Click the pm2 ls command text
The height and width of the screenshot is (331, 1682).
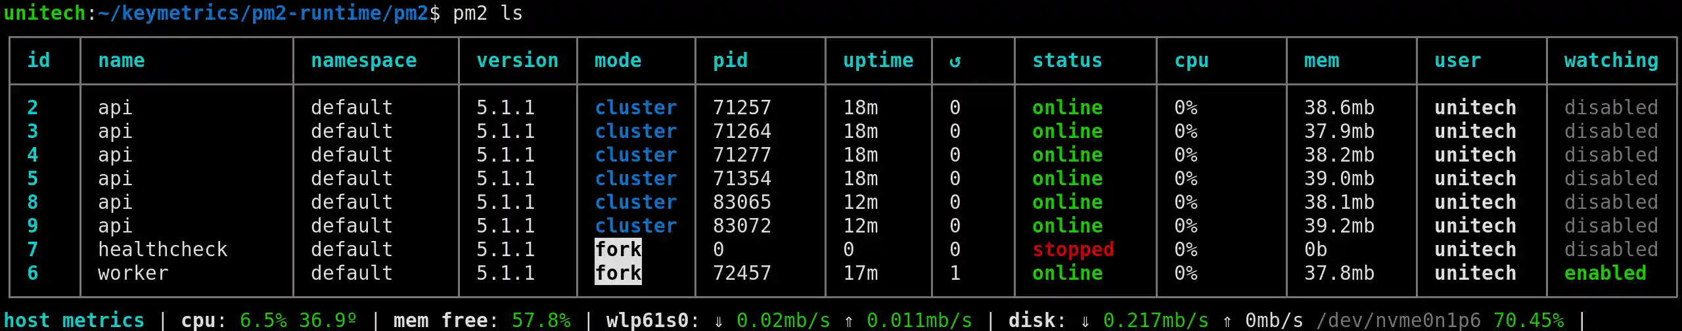coord(488,13)
